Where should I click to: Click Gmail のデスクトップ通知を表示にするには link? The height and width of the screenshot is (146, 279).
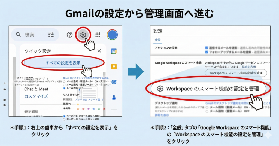[86, 78]
